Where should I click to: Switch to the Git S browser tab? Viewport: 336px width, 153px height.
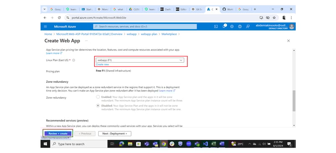(x=197, y=9)
